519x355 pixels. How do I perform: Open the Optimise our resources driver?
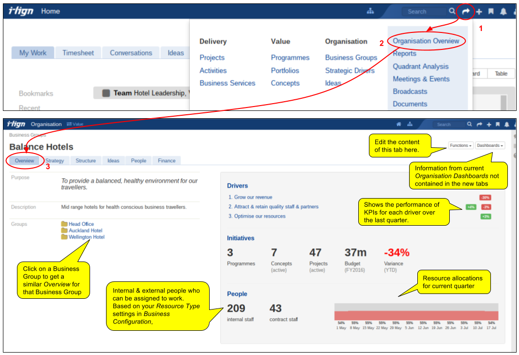260,216
